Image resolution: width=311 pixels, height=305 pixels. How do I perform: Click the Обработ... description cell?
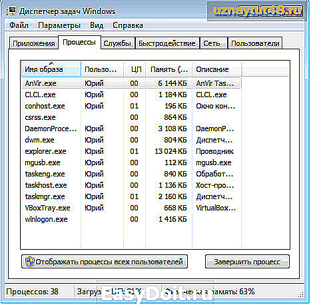click(x=214, y=174)
